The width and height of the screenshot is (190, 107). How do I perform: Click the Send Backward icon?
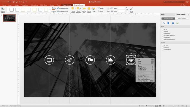pyautogui.click(x=78, y=9)
